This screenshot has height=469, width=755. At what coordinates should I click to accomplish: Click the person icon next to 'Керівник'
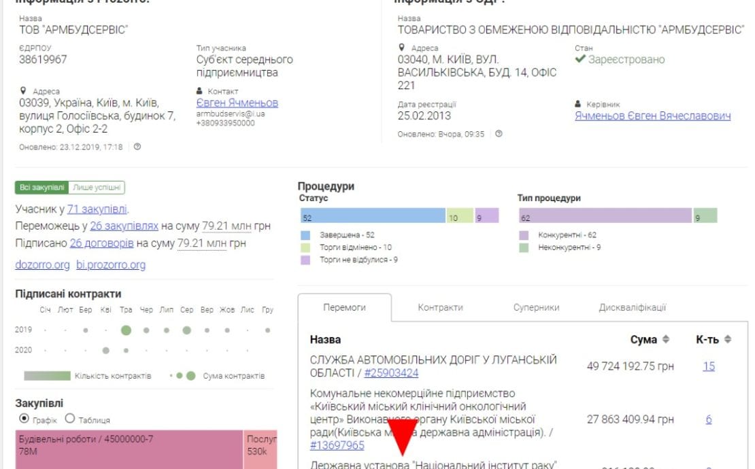pos(578,104)
